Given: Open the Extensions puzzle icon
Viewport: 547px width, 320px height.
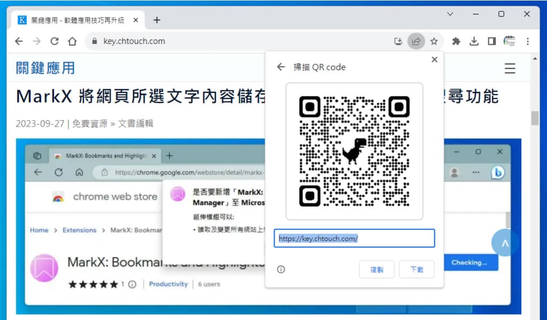Looking at the screenshot, I should [x=456, y=42].
